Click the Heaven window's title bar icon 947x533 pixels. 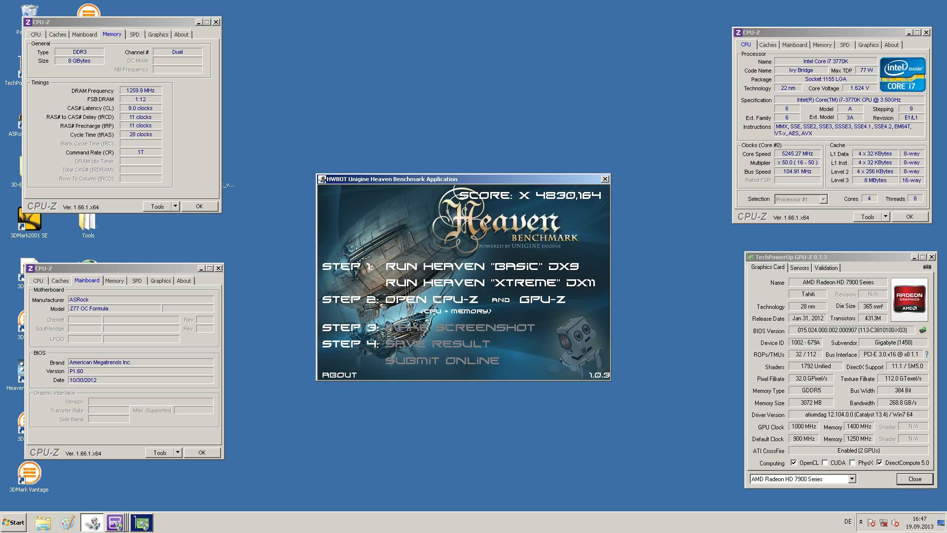click(x=322, y=179)
